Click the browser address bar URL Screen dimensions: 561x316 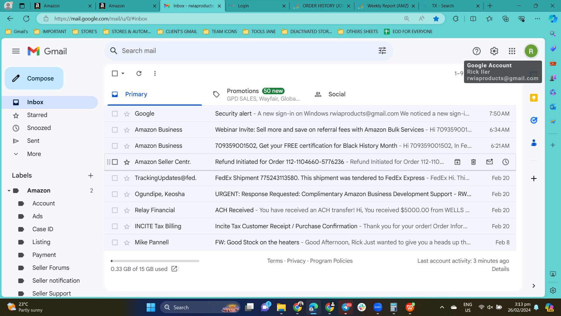(101, 19)
